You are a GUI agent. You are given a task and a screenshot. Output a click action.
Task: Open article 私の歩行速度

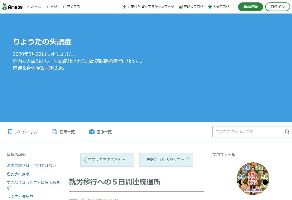point(18,174)
